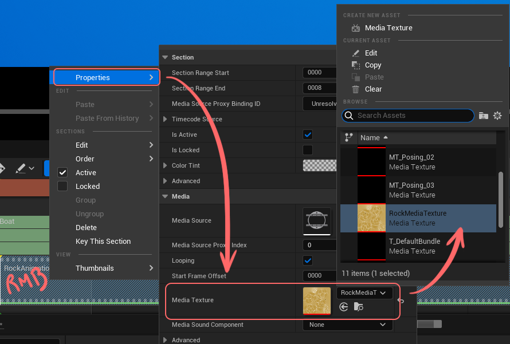Click the folder icon beside Search Assets

point(483,116)
